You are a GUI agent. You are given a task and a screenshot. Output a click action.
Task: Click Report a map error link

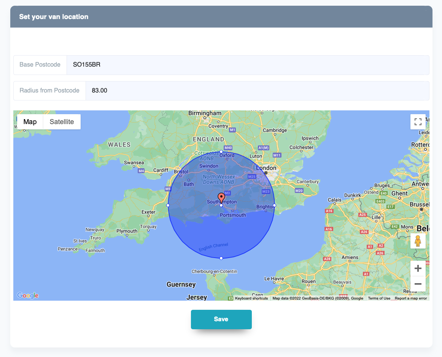(411, 298)
